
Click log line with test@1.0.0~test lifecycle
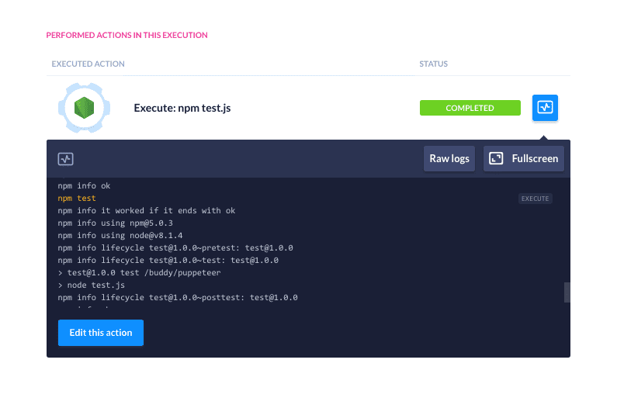coord(168,260)
